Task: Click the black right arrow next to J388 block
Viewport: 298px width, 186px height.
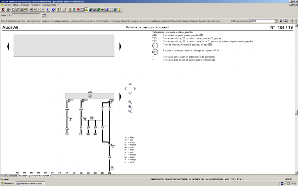Action: pyautogui.click(x=120, y=97)
